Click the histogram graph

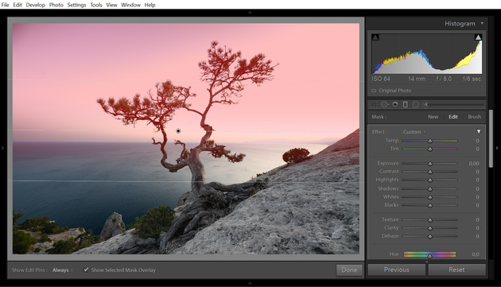pos(427,54)
